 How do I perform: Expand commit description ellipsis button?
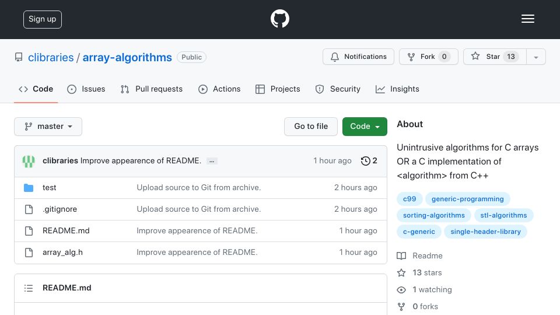212,161
